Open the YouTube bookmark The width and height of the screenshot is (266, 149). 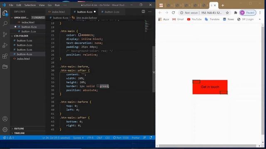(x=194, y=19)
